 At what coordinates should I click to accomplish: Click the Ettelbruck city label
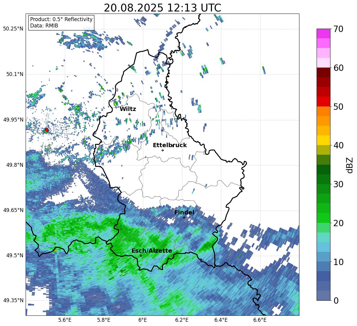click(x=170, y=145)
